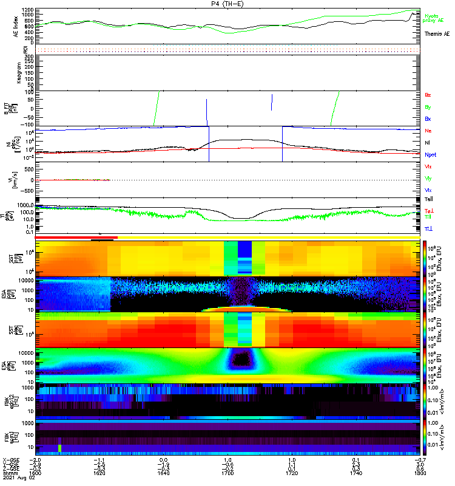455x486 pixels.
Task: Click the SST ions panel color bar
Action: pos(424,258)
